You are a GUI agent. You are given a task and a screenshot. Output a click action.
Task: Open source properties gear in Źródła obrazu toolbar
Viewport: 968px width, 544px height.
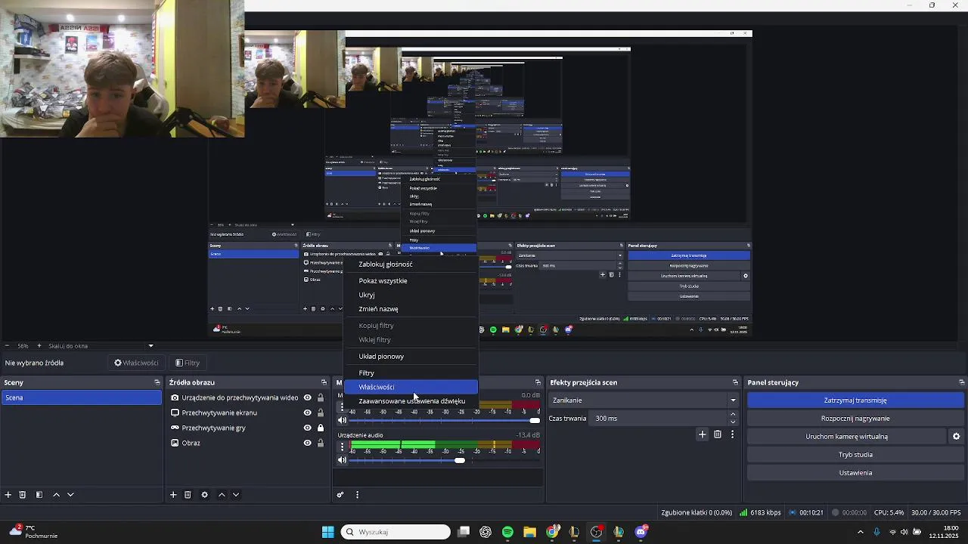[x=204, y=495]
